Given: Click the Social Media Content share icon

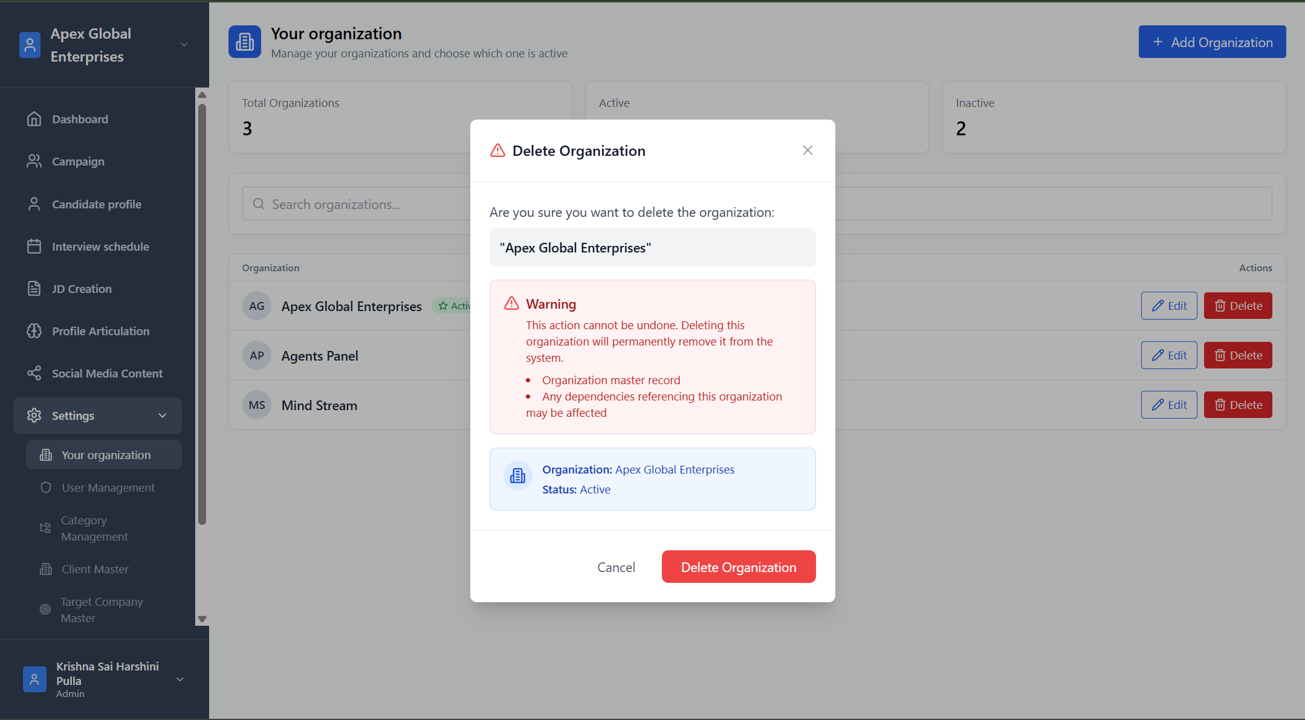Looking at the screenshot, I should click(34, 373).
